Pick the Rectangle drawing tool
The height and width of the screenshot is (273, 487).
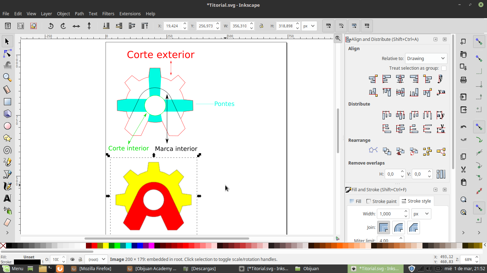point(7,102)
